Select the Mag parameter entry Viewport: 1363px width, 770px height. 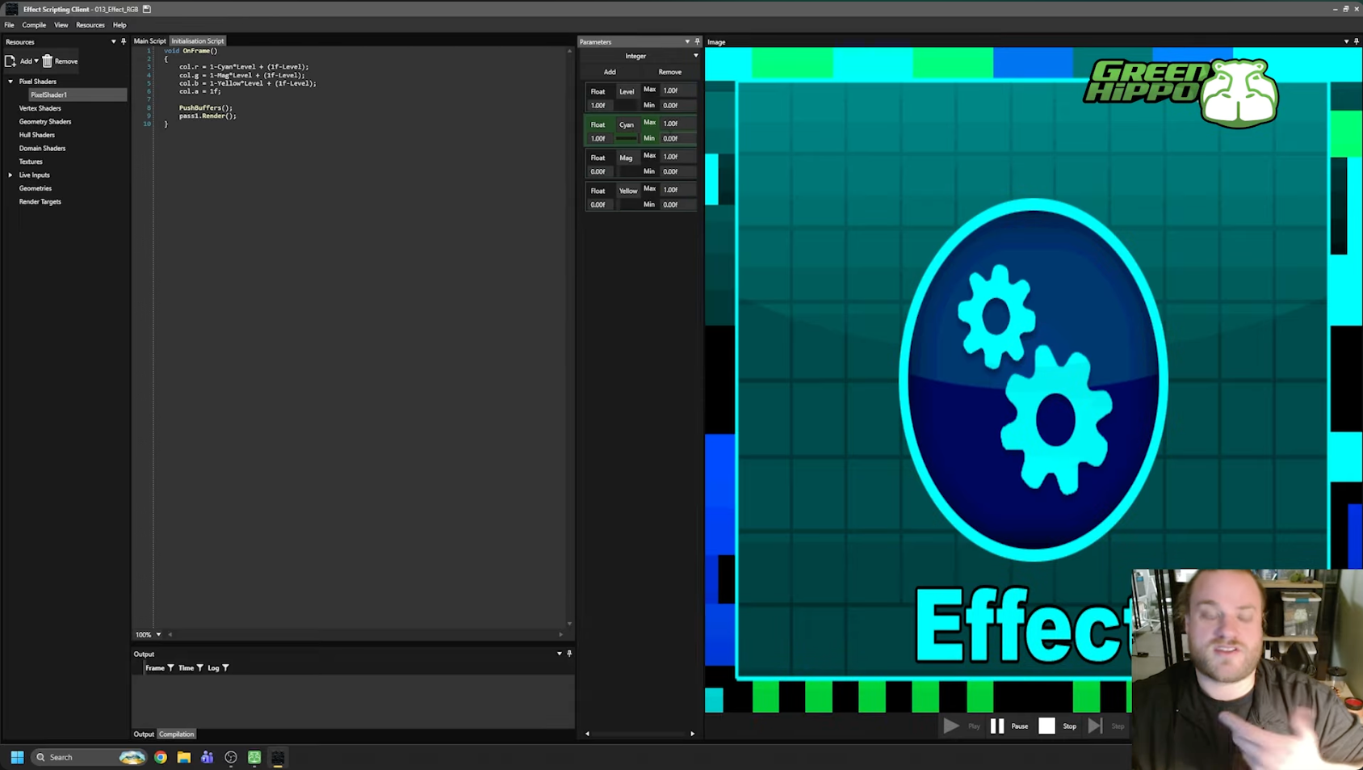coord(627,157)
